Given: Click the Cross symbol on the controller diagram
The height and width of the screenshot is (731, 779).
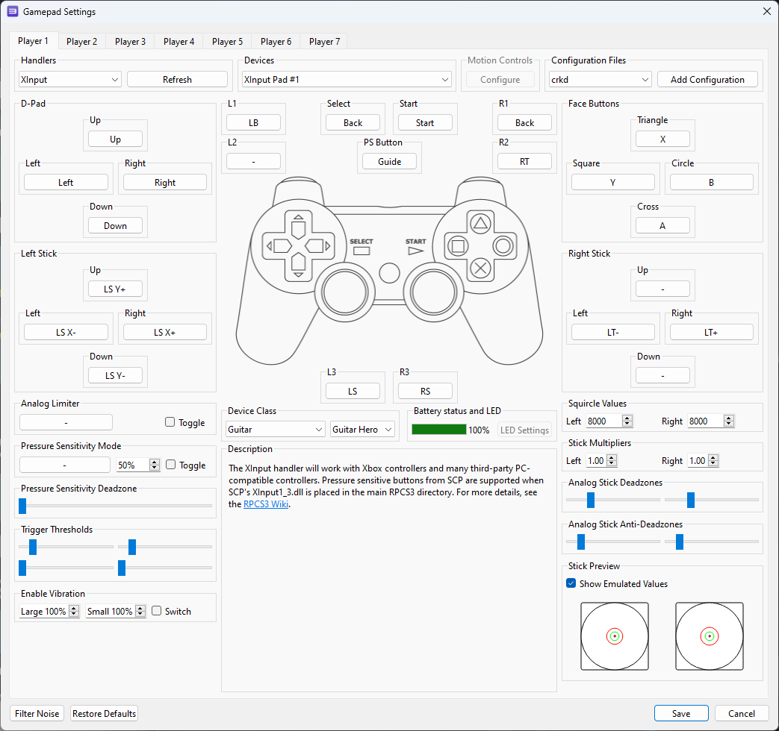Looking at the screenshot, I should (481, 267).
